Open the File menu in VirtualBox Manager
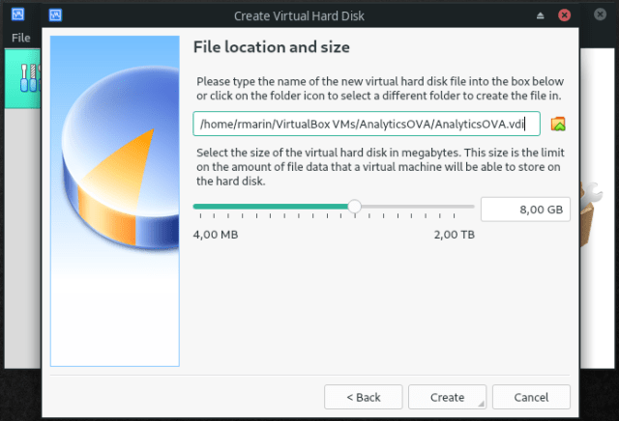The width and height of the screenshot is (619, 421). pyautogui.click(x=21, y=38)
